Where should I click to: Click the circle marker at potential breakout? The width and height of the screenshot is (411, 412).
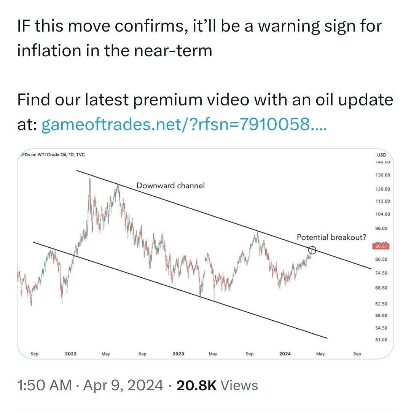click(x=312, y=250)
